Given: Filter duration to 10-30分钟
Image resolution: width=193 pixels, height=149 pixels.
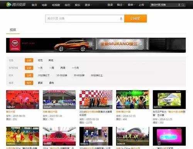Looking at the screenshot, I should tap(62, 75).
